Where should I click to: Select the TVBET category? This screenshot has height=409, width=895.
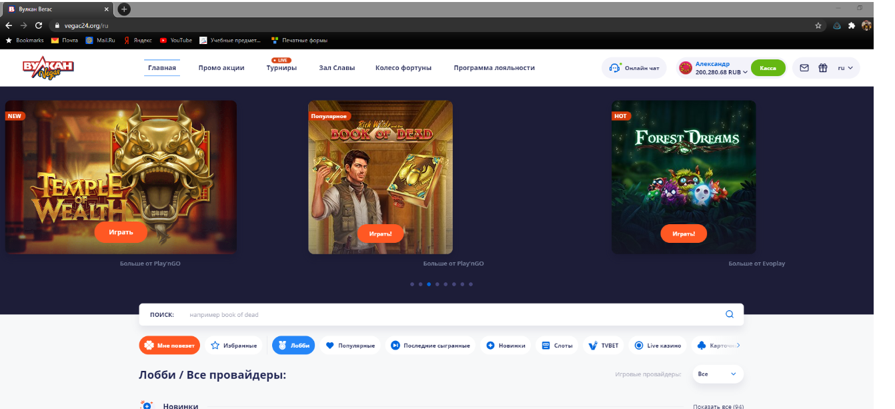tap(603, 346)
